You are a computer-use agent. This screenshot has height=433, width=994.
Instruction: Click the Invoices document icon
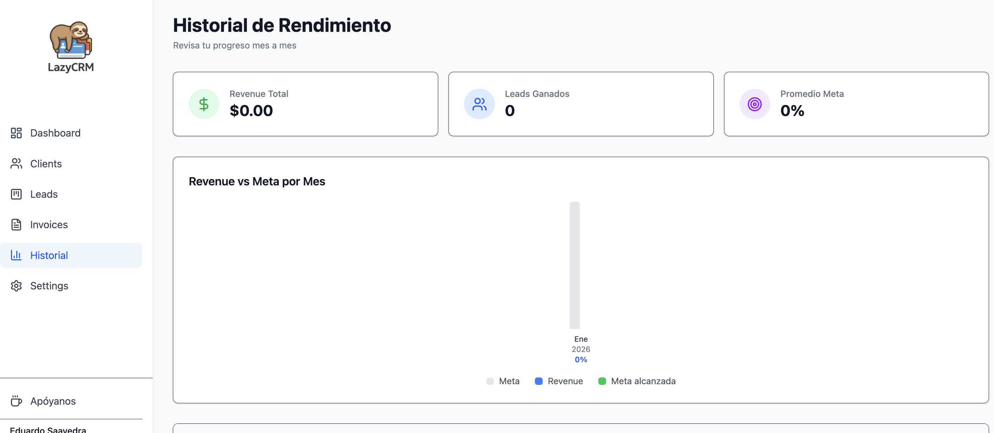16,225
